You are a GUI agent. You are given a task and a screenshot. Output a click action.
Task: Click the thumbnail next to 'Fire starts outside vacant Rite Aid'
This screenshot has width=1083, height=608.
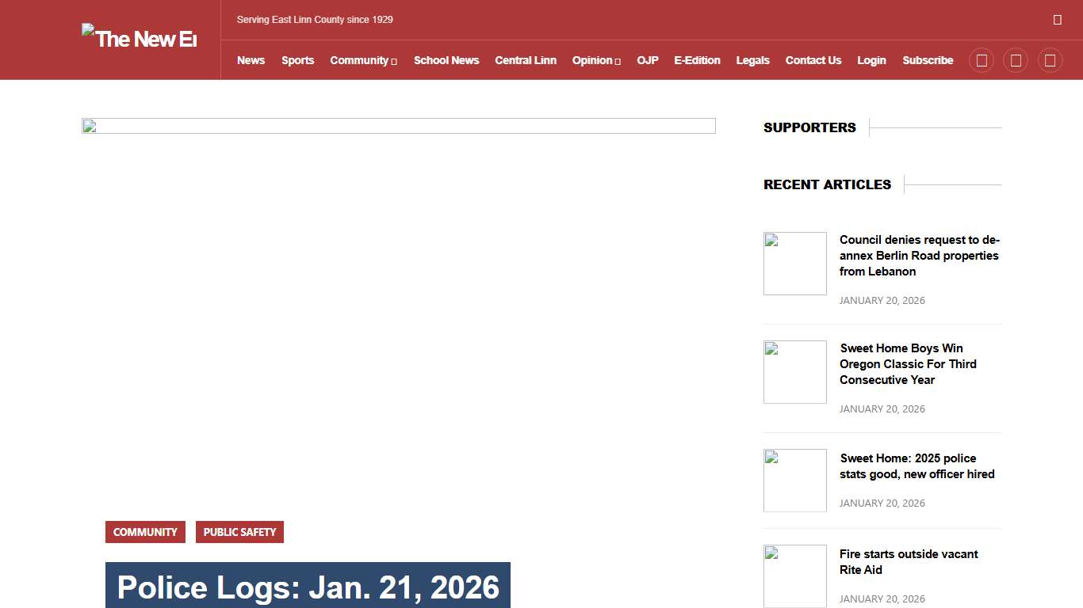794,576
